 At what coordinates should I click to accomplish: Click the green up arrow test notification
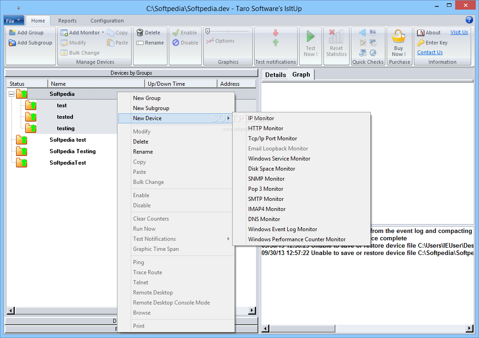(x=276, y=43)
